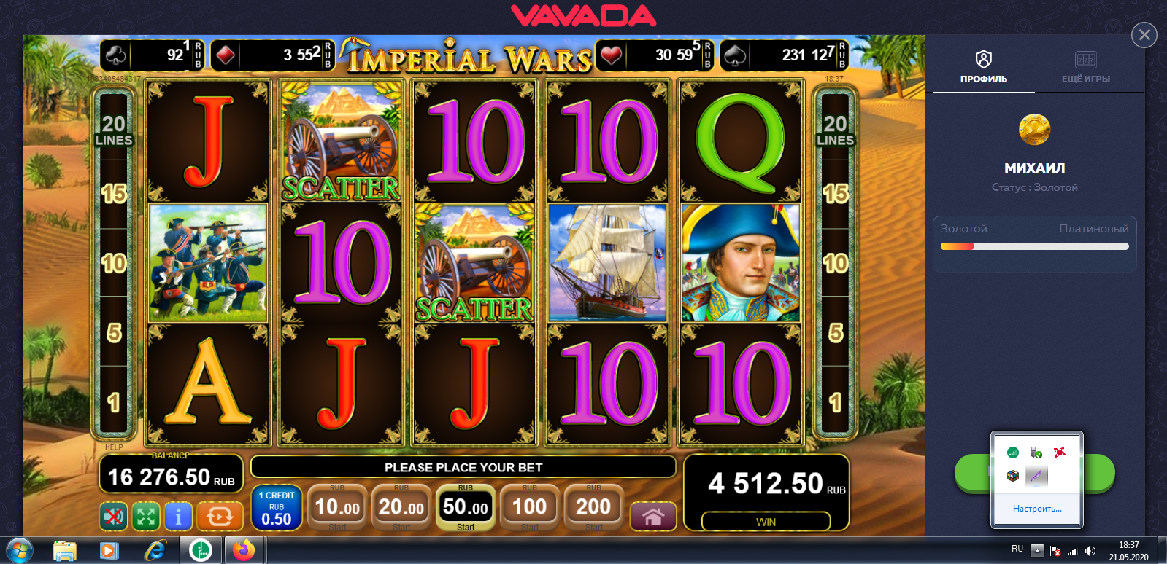
Task: Enable autoplay with orange loop icon
Action: [220, 517]
